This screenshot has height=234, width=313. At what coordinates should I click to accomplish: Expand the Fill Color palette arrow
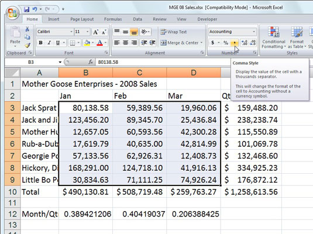click(x=93, y=43)
